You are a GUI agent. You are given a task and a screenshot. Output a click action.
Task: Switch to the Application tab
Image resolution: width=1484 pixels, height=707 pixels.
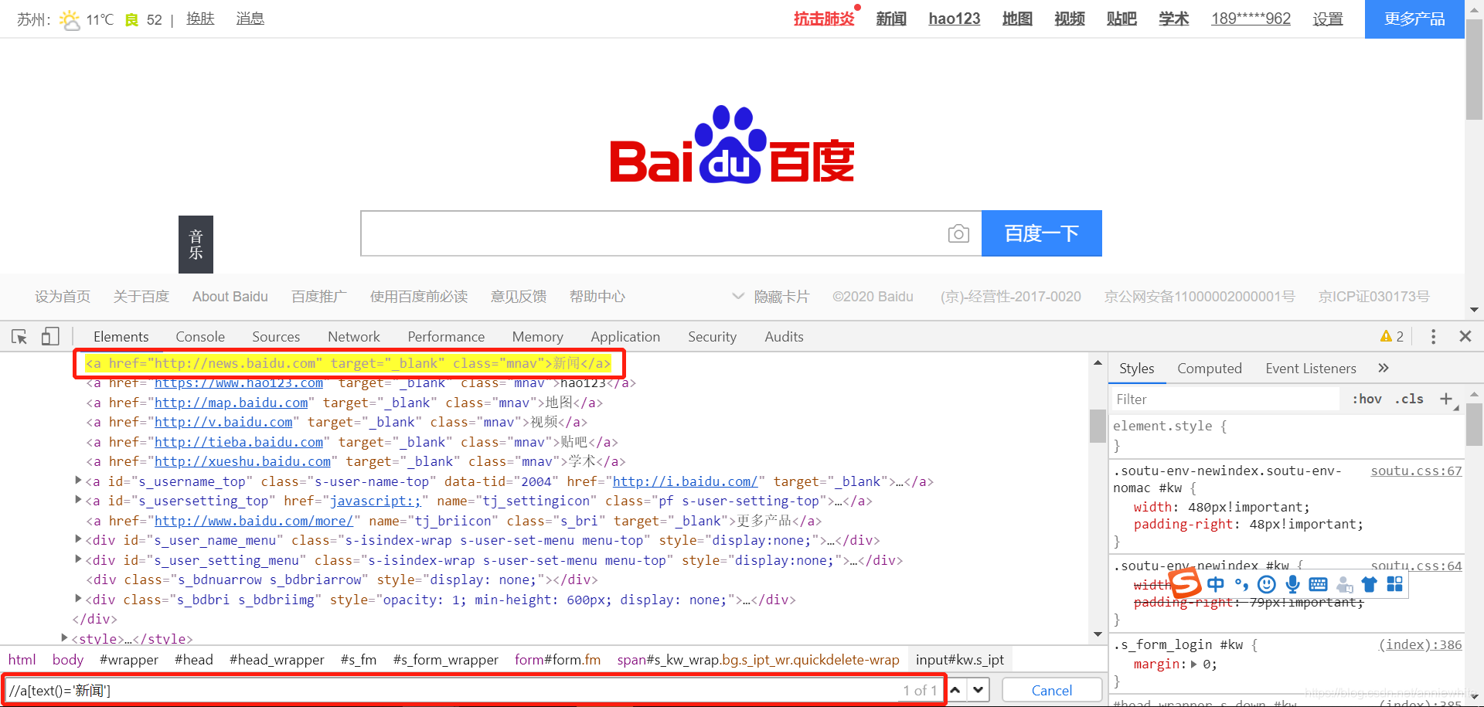(625, 337)
